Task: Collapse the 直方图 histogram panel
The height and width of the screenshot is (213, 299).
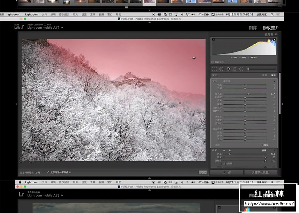Action: 276,34
